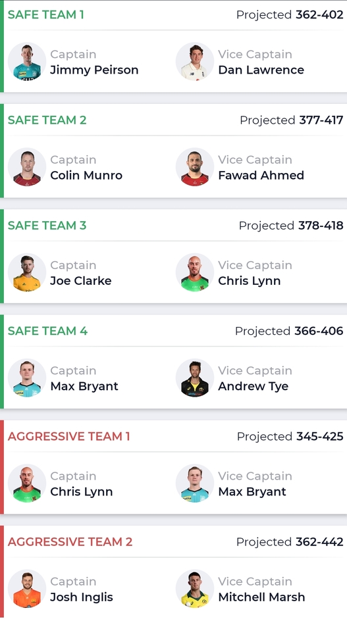347x623 pixels.
Task: Open Joe Clarke's avatar image
Action: (26, 272)
